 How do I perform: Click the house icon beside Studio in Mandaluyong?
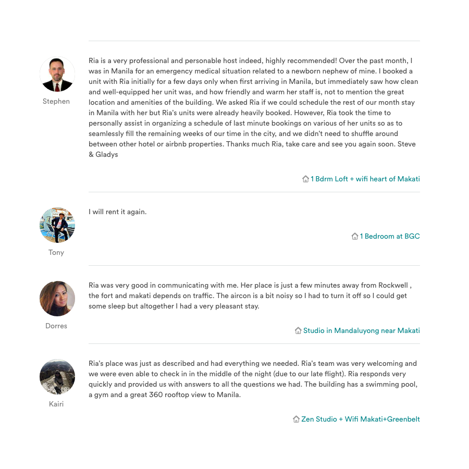pos(298,330)
